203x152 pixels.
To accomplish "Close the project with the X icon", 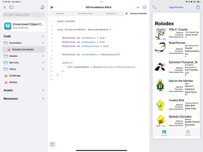I will [5, 7].
